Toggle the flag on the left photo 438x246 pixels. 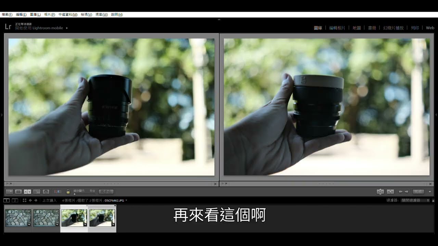click(x=7, y=184)
